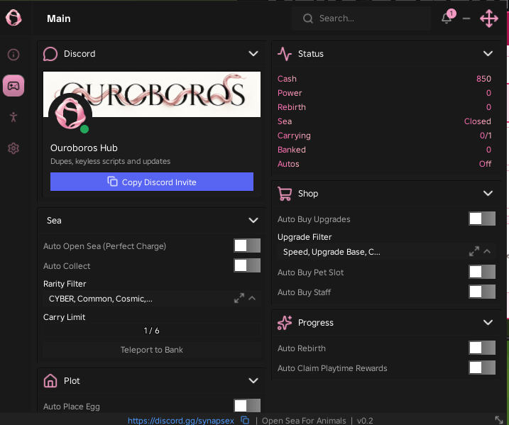Click the Carrying value 0/1

pos(486,136)
